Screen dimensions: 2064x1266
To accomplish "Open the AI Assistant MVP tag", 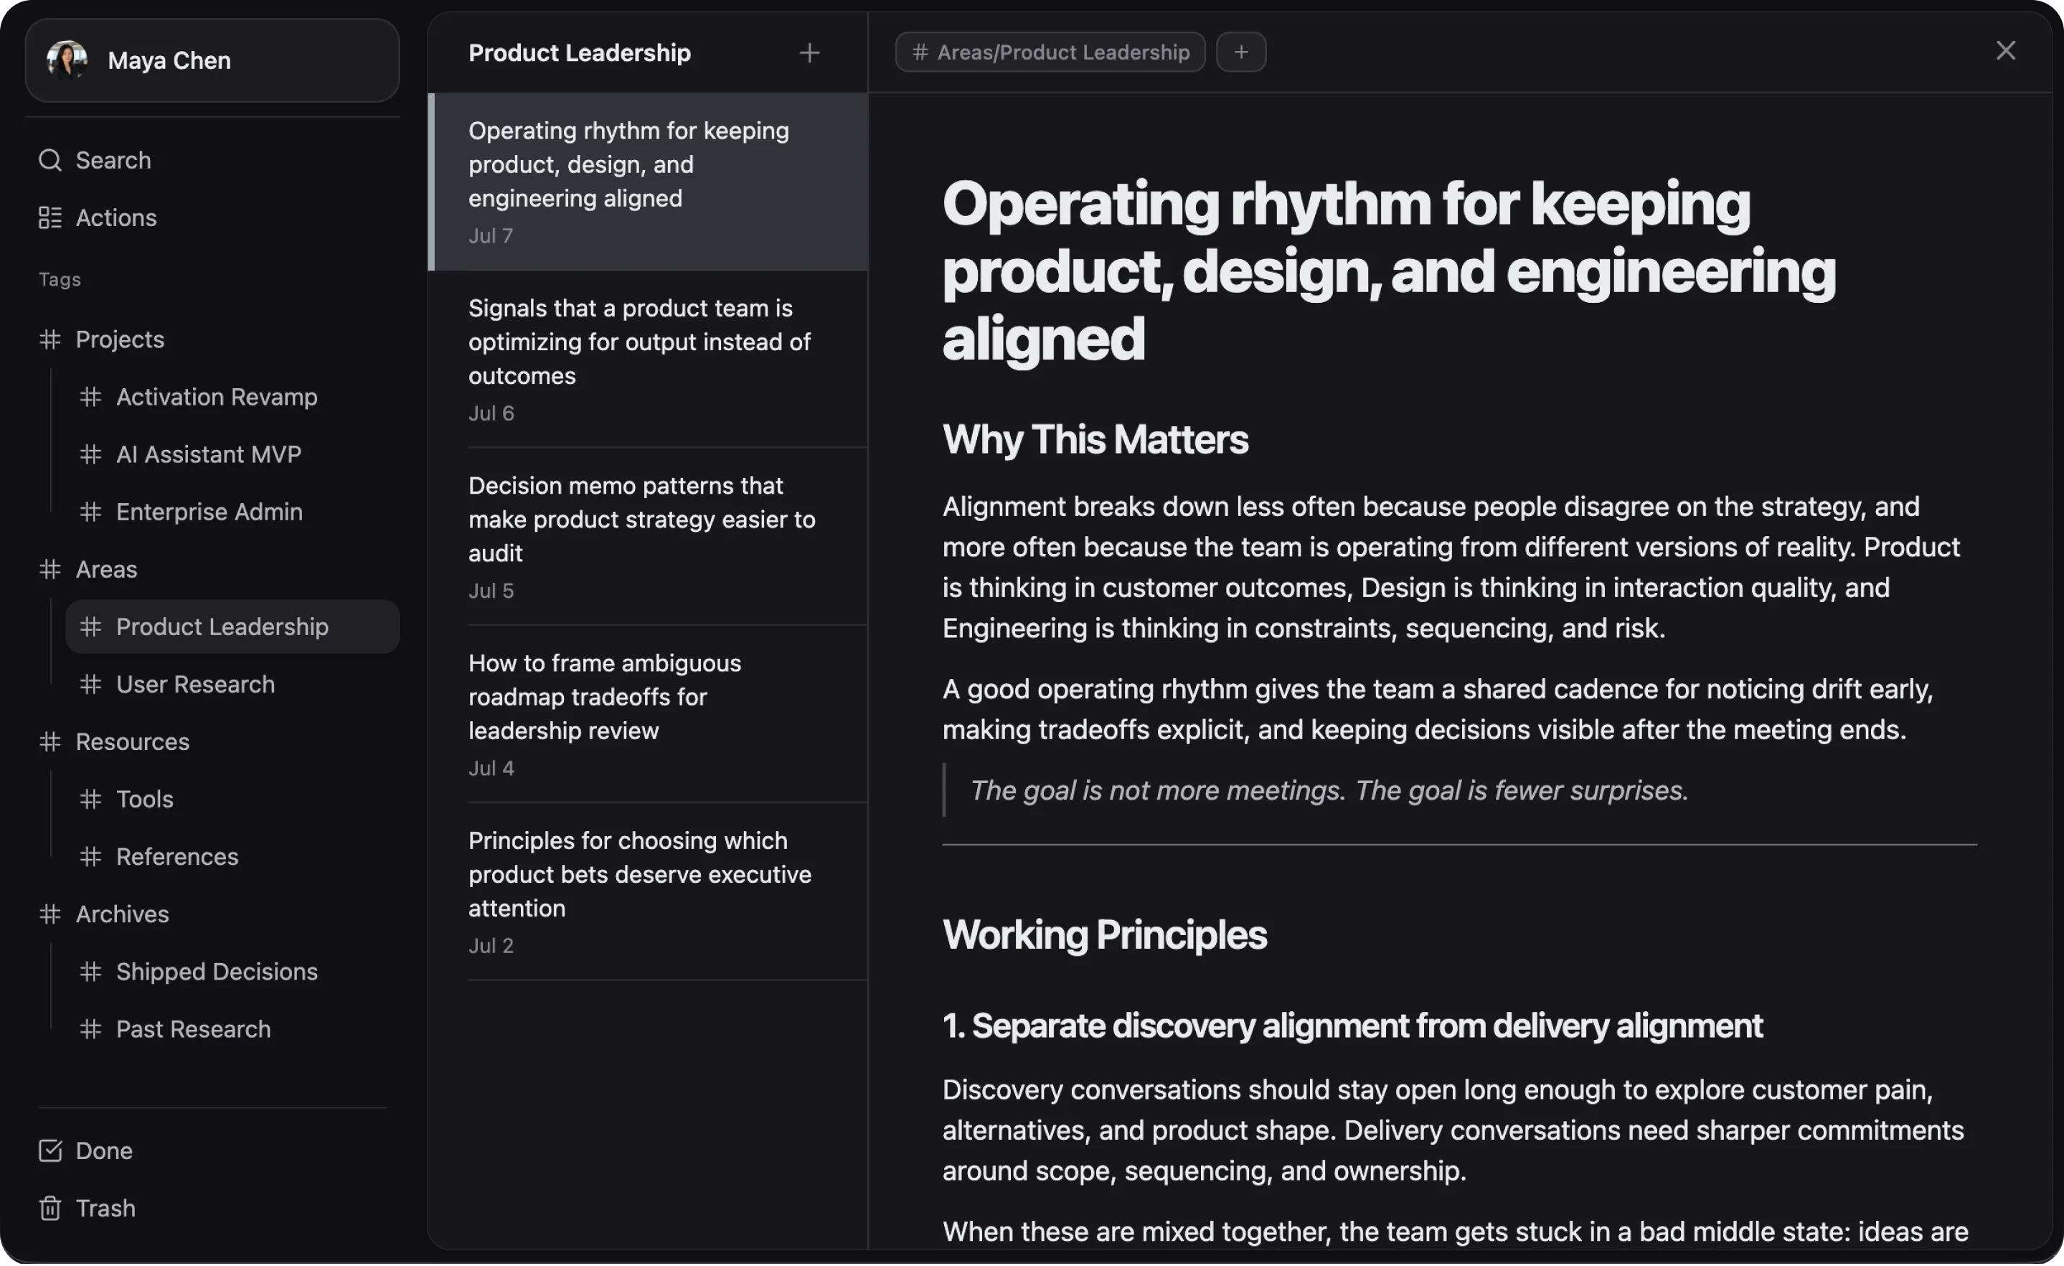I will (233, 455).
